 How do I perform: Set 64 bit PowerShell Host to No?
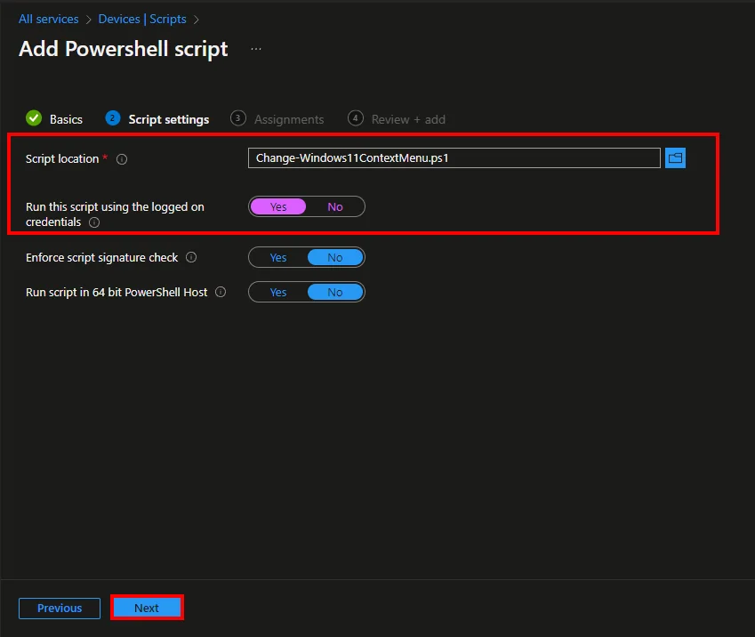pos(335,292)
